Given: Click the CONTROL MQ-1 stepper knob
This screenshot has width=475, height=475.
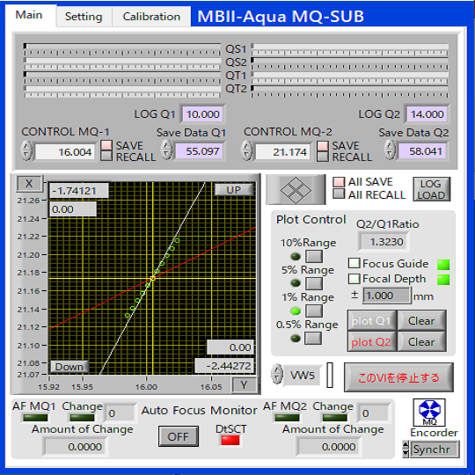Looking at the screenshot, I should point(26,150).
